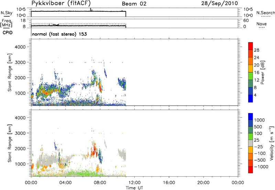
Task: Click the -500 tick on Velocity colorbar
Action: coord(260,160)
